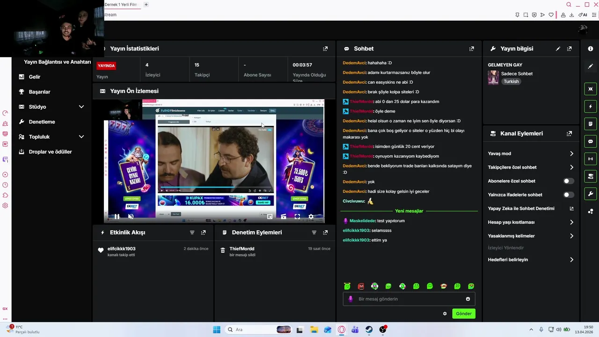Pop out the Denetim Eylemleri panel

[x=325, y=233]
